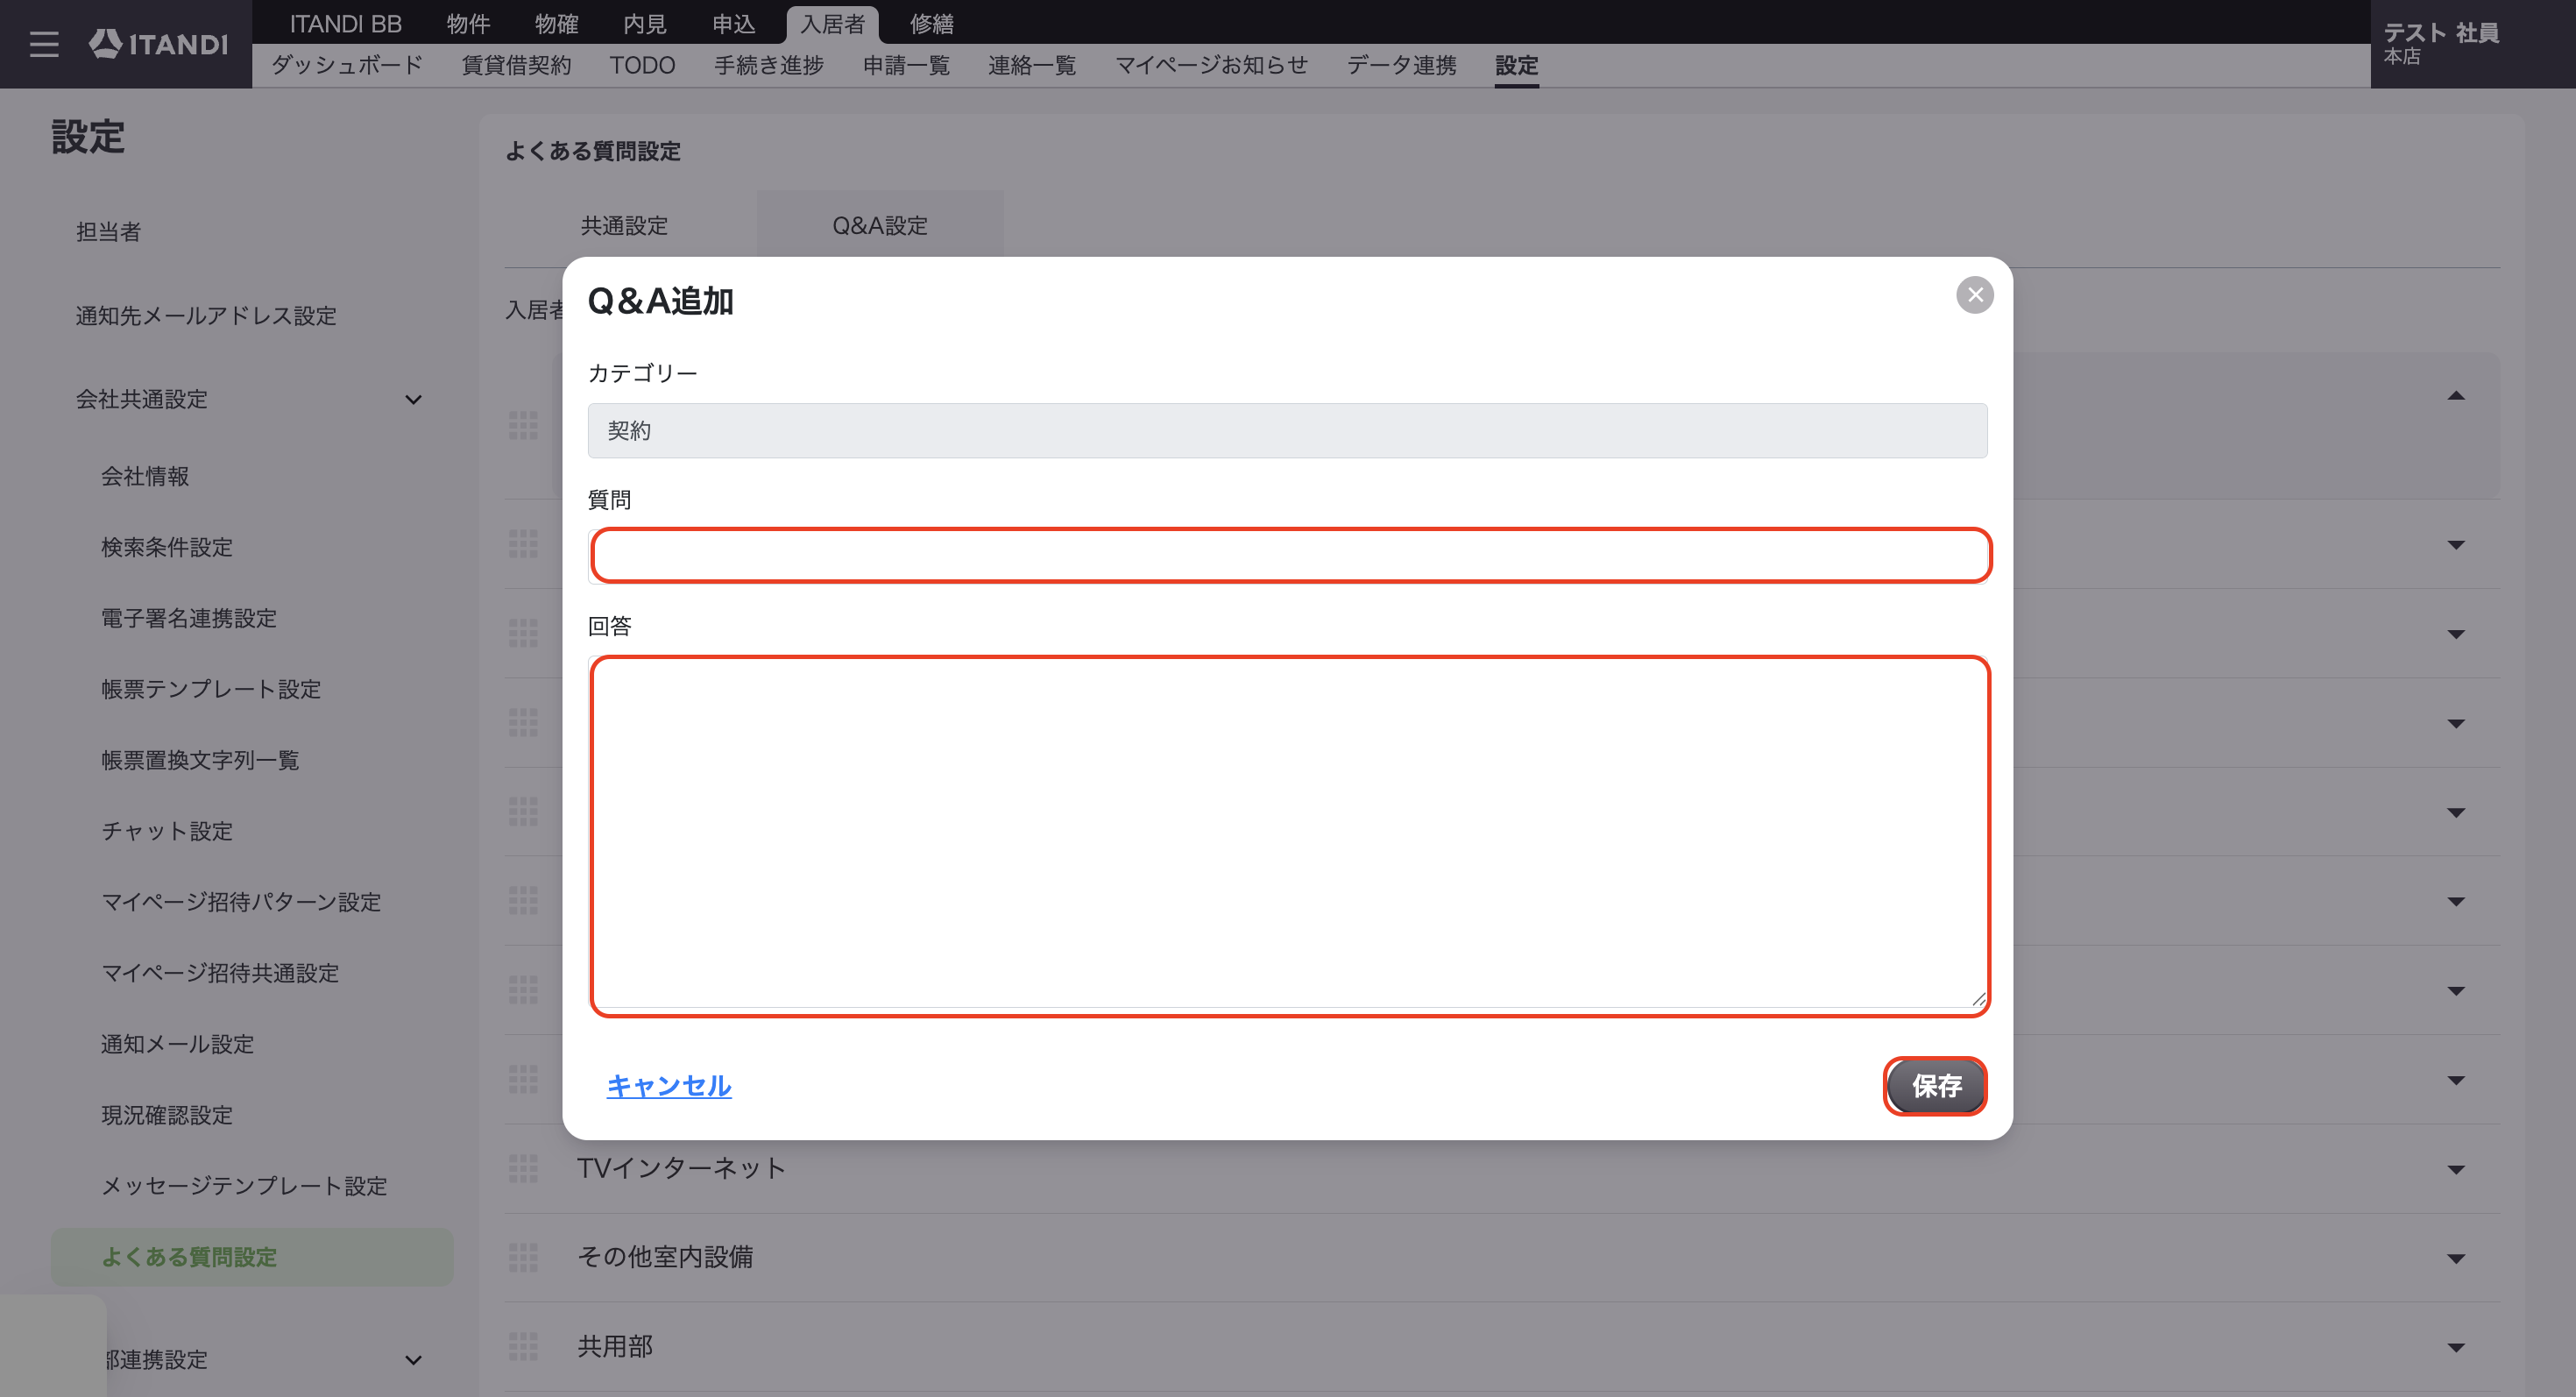Open the 申込 top tab
The width and height of the screenshot is (2576, 1397).
tap(733, 23)
